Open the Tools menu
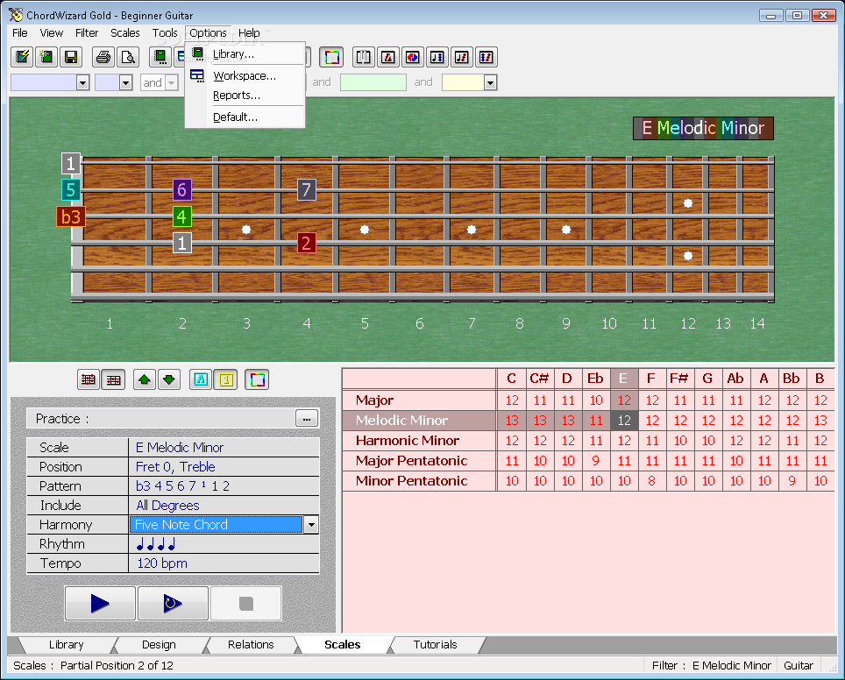The height and width of the screenshot is (680, 845). pos(165,33)
